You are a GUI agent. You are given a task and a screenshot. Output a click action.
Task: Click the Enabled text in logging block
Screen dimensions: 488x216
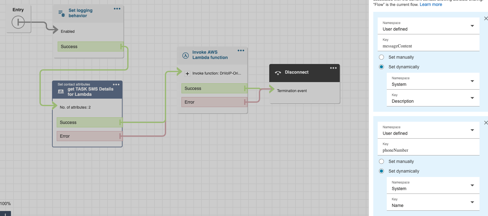pyautogui.click(x=68, y=32)
